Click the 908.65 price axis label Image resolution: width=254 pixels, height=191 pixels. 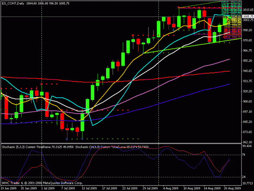247,101
